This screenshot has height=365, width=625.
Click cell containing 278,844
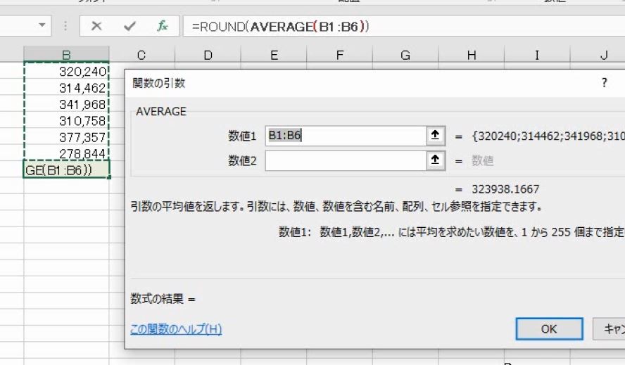(x=66, y=153)
